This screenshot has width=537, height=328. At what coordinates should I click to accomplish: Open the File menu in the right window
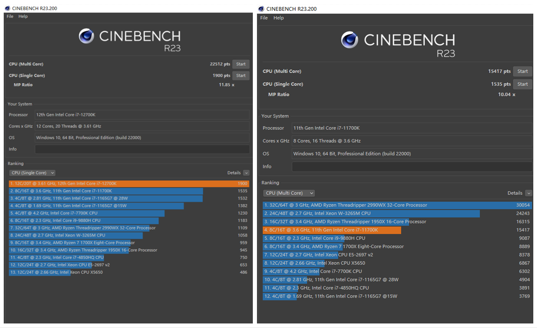pyautogui.click(x=264, y=18)
